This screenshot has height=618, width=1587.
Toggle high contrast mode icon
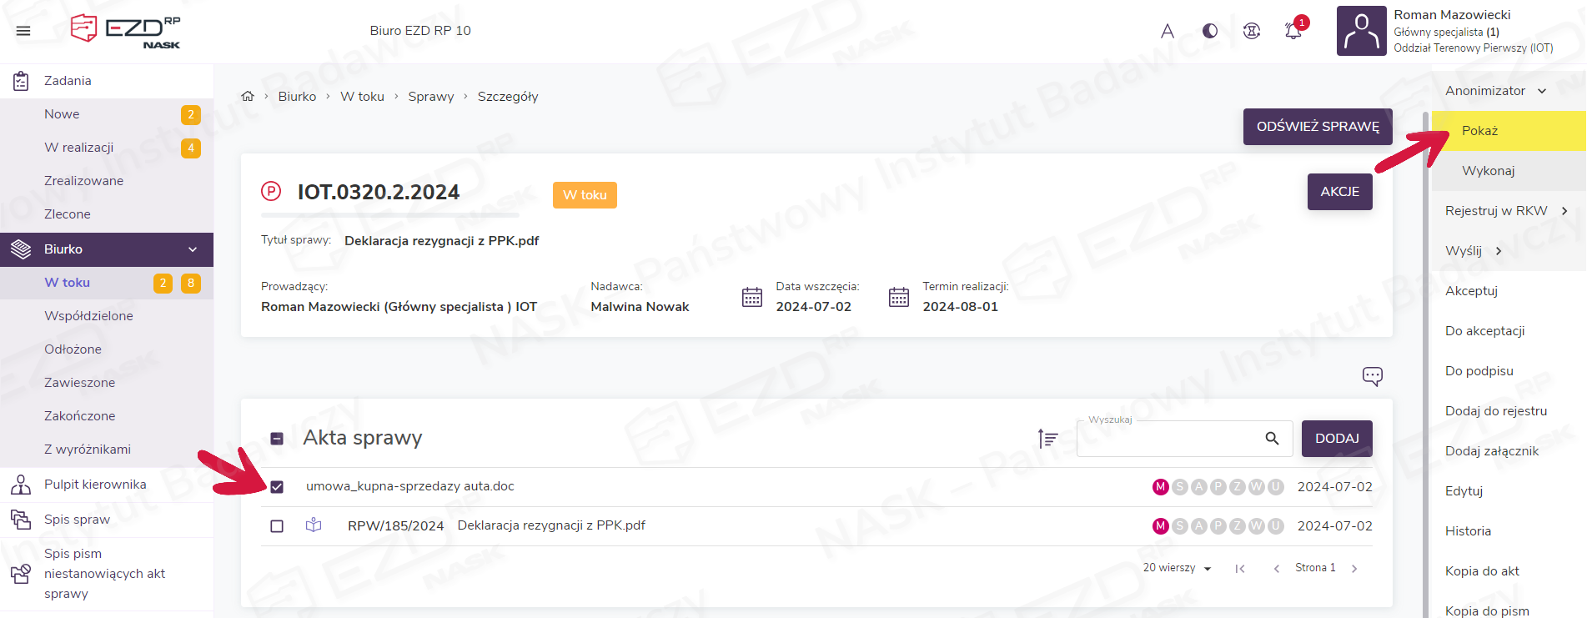[1210, 31]
